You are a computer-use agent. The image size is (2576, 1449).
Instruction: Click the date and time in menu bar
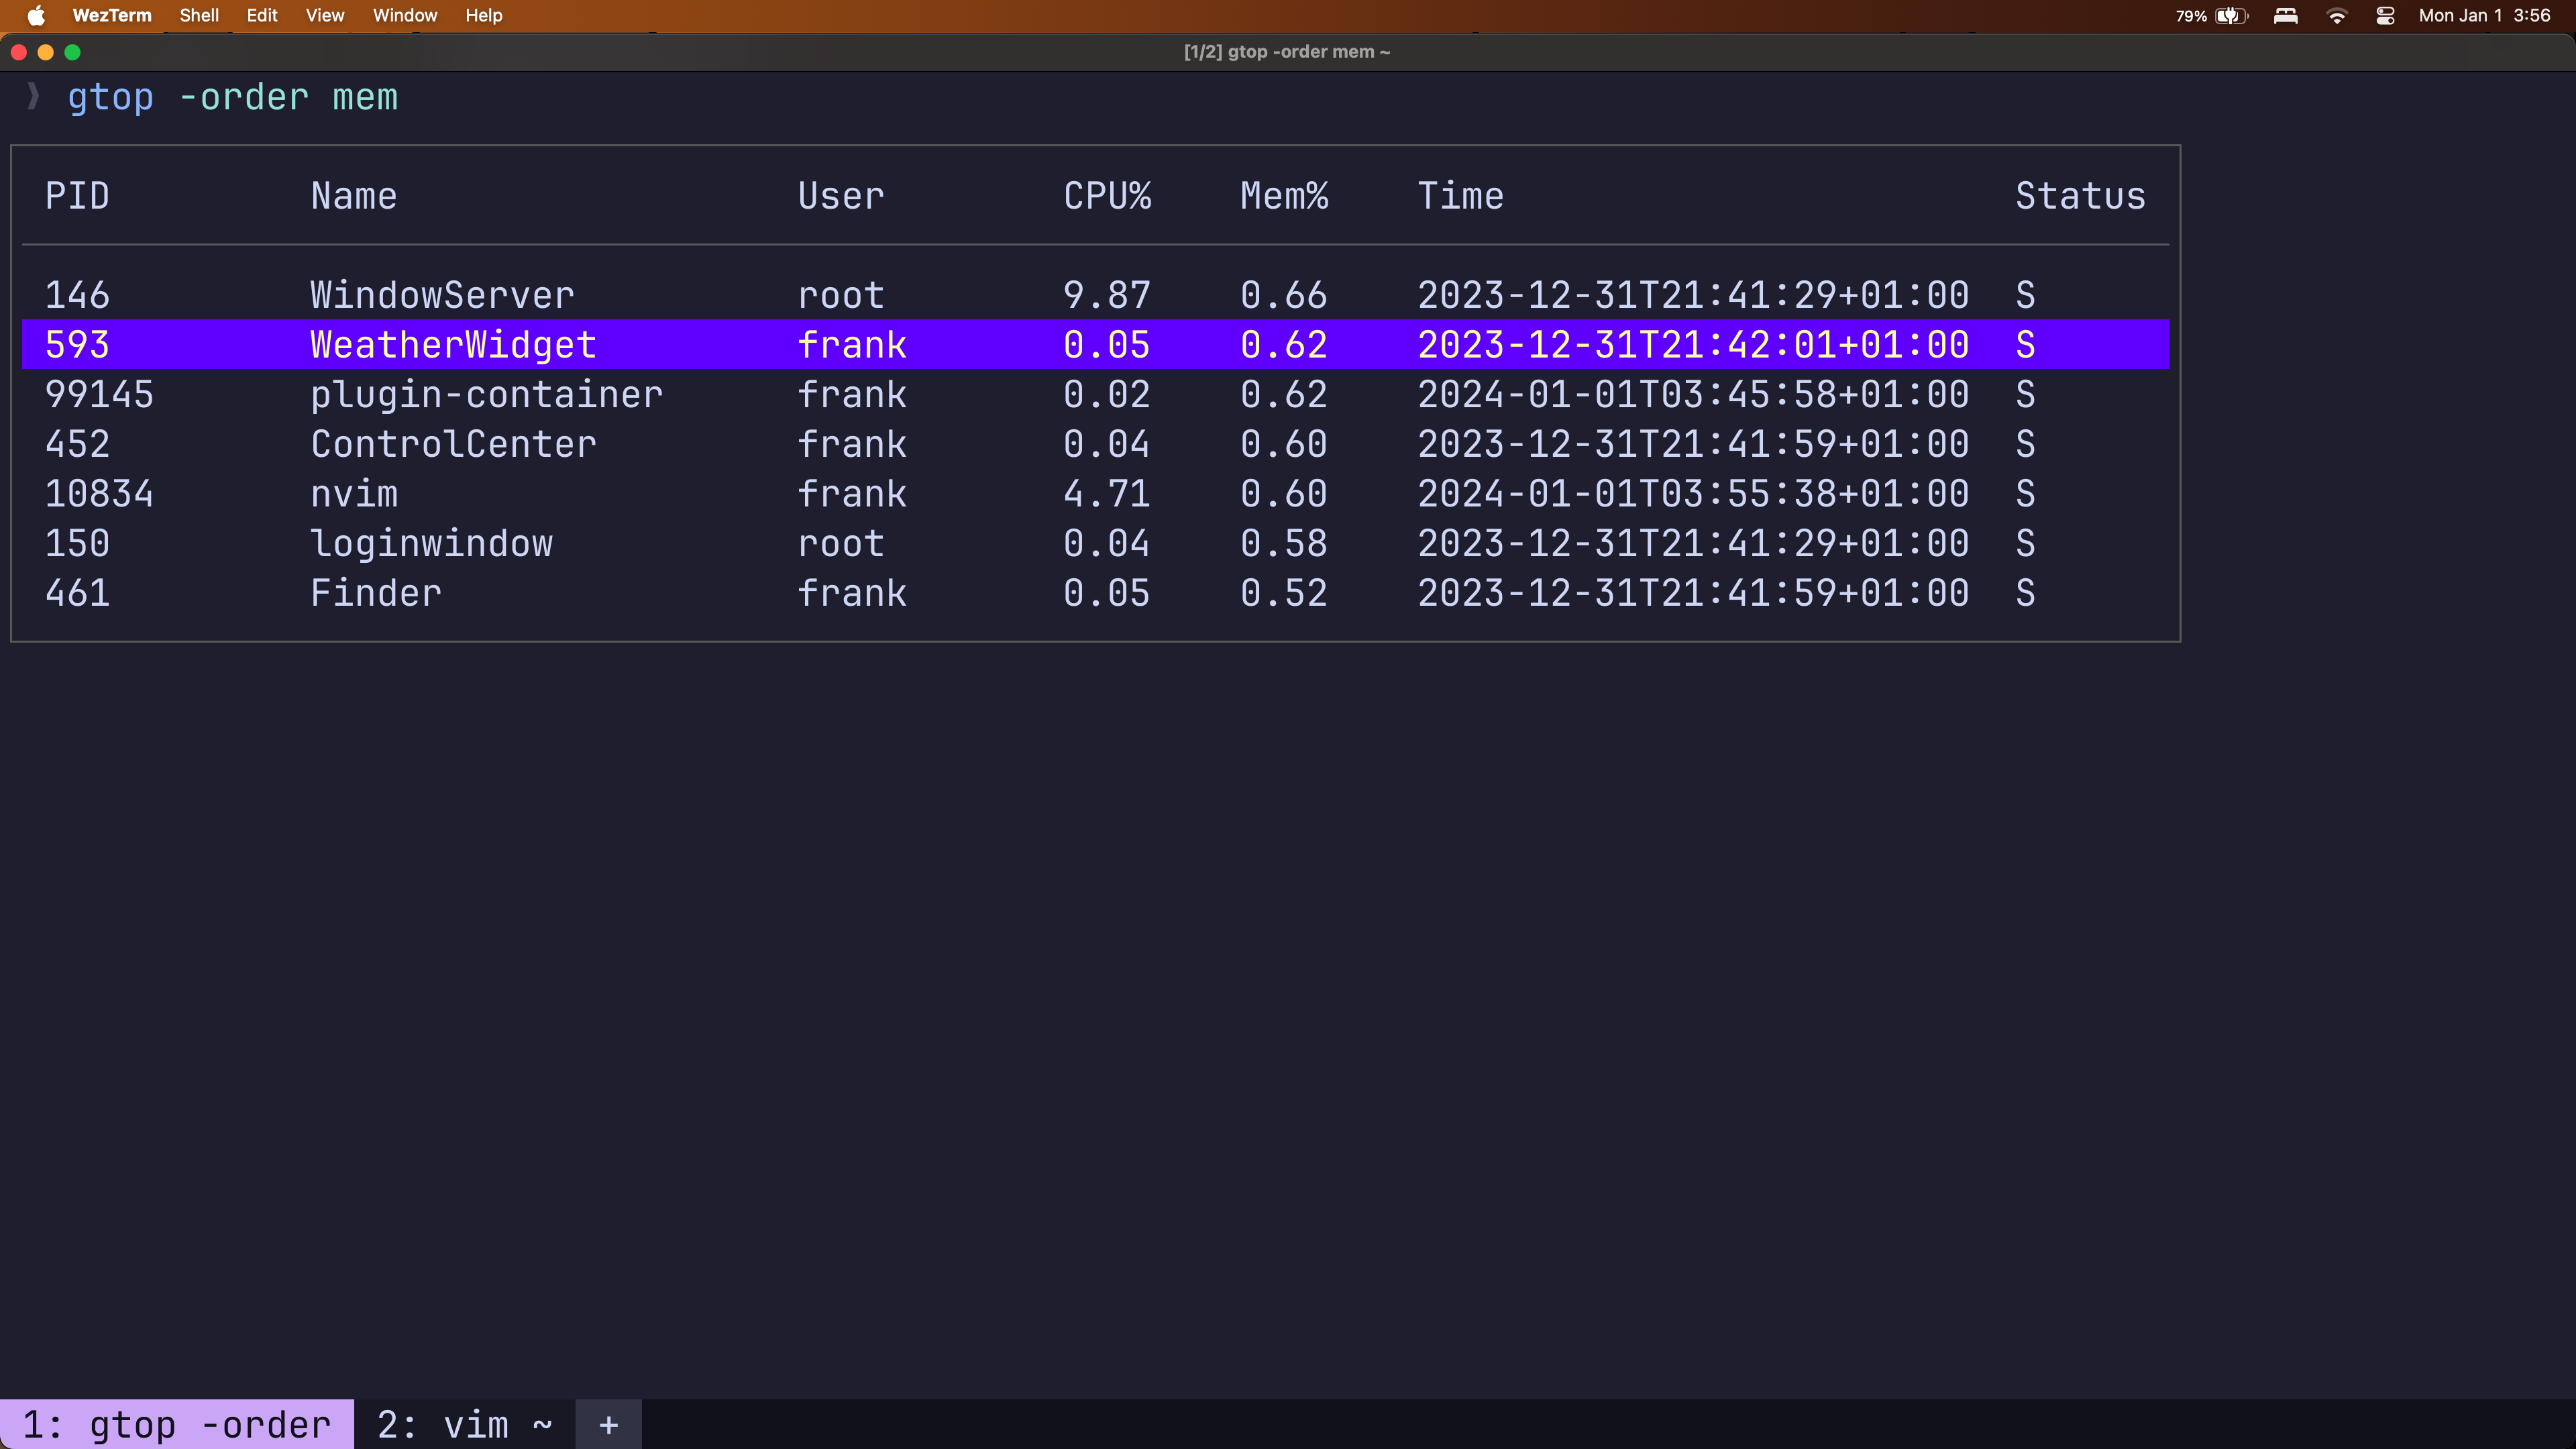tap(2484, 15)
